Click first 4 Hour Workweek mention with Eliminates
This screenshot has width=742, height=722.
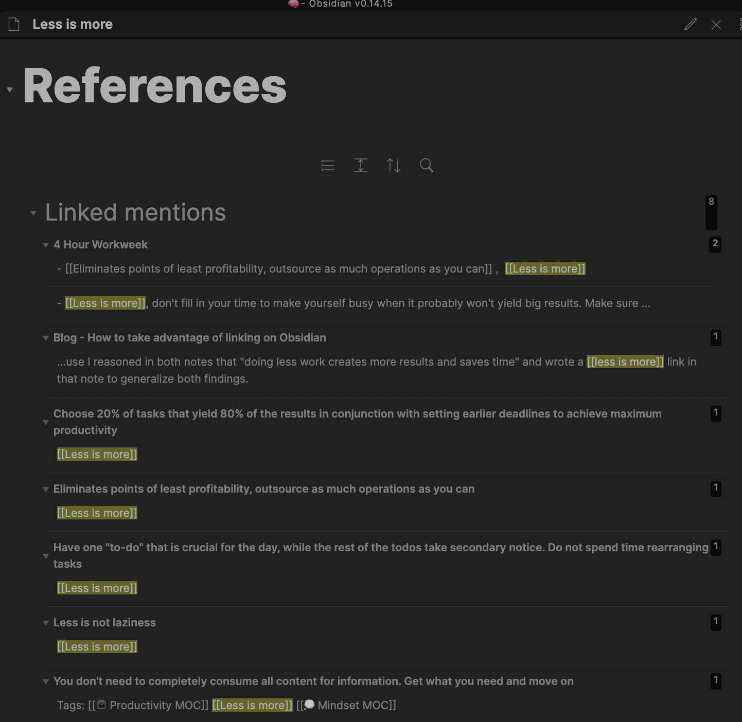coord(321,269)
